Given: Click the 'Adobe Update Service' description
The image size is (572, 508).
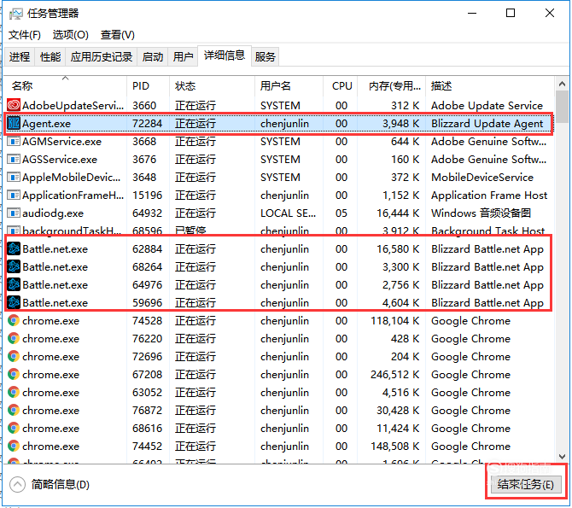Looking at the screenshot, I should coord(487,105).
